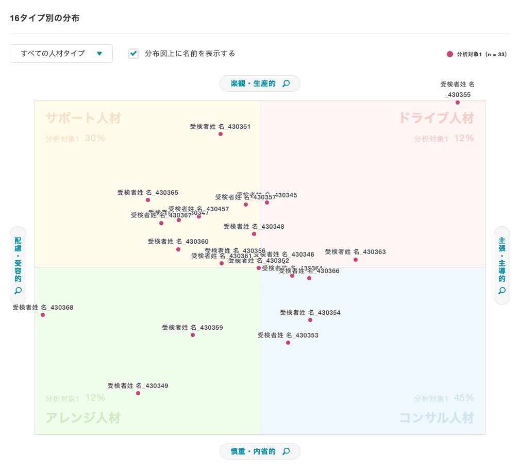Select the data point for 受検者姓 名_430368

(43, 315)
